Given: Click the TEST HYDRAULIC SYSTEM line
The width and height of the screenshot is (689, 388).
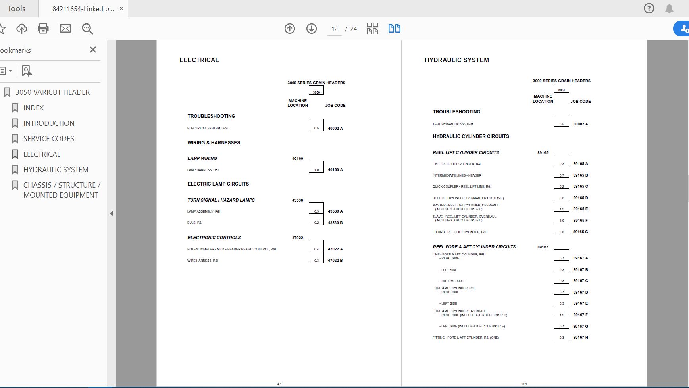Looking at the screenshot, I should point(452,124).
